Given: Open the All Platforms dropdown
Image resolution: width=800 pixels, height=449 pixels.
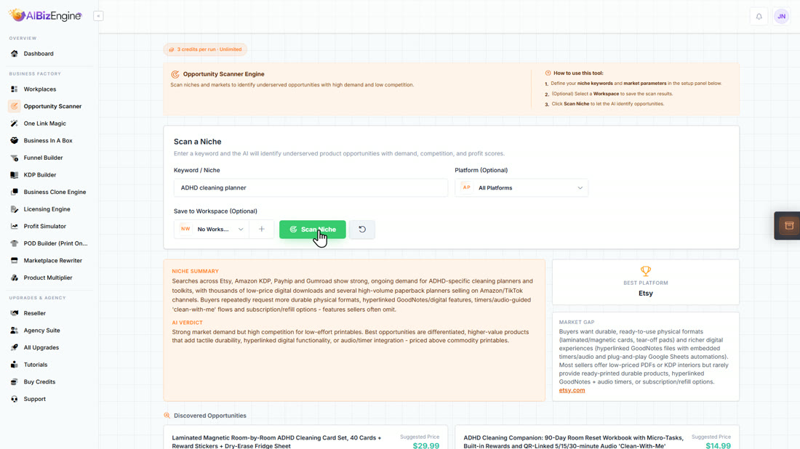Looking at the screenshot, I should pyautogui.click(x=521, y=187).
